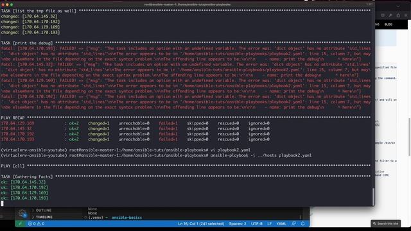The image size is (411, 231).
Task: Click the terminal cursor block below Gathering Facts
Action: point(3,203)
